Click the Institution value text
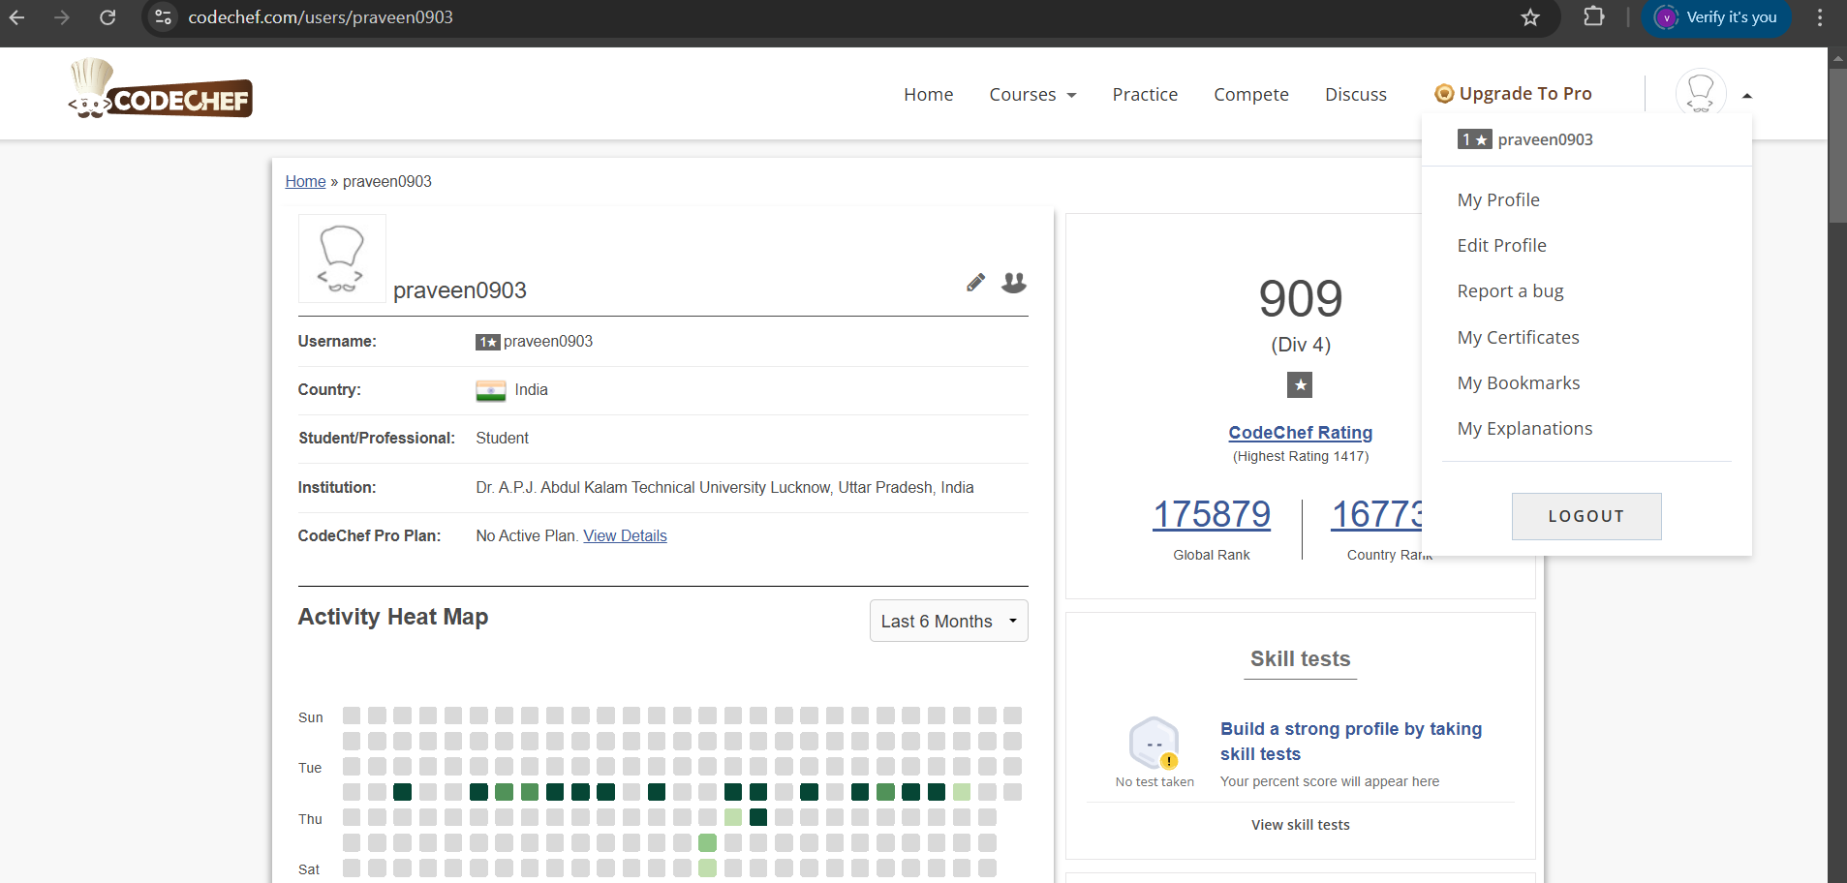The height and width of the screenshot is (883, 1847). 724,487
